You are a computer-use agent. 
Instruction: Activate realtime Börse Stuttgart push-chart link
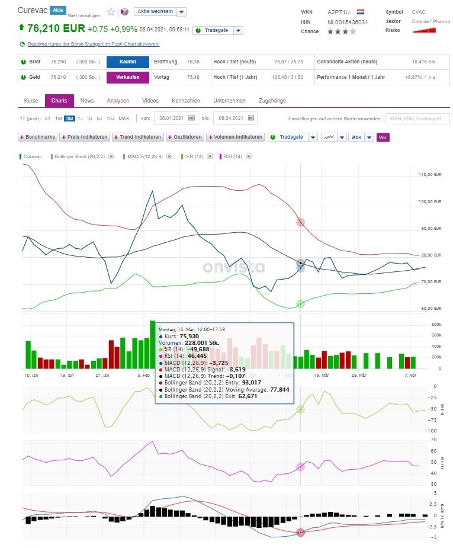(x=94, y=44)
